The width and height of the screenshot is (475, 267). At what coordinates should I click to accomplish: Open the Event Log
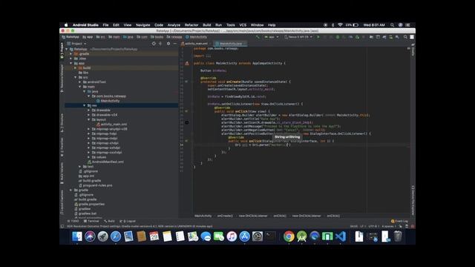click(x=399, y=221)
